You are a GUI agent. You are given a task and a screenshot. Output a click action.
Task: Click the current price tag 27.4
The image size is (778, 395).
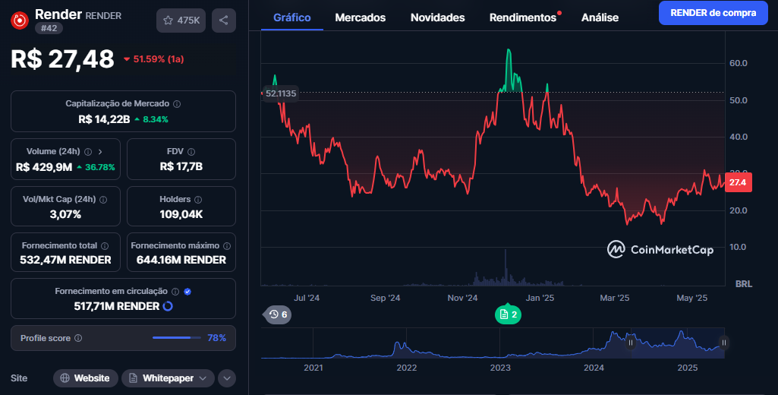point(739,182)
